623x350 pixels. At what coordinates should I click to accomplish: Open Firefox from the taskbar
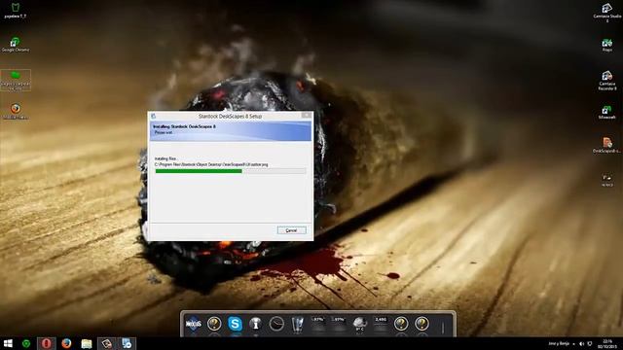pos(66,343)
